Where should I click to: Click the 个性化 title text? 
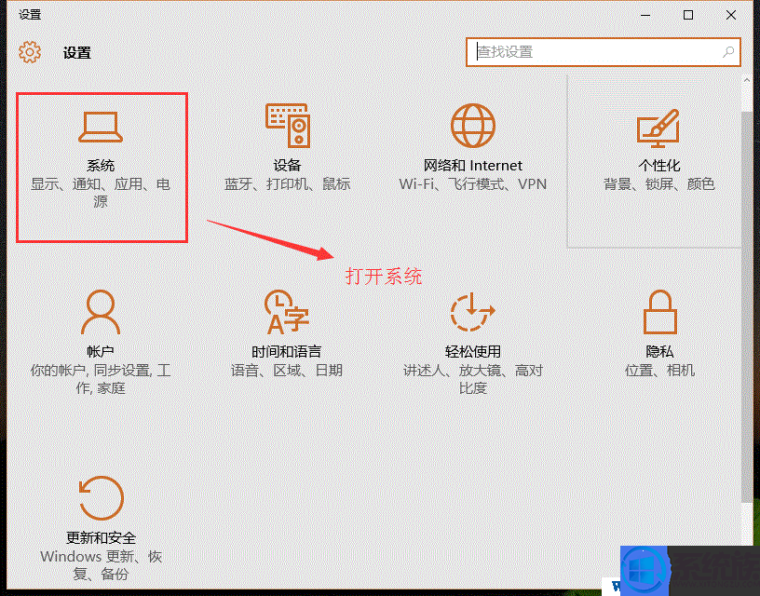(x=659, y=165)
